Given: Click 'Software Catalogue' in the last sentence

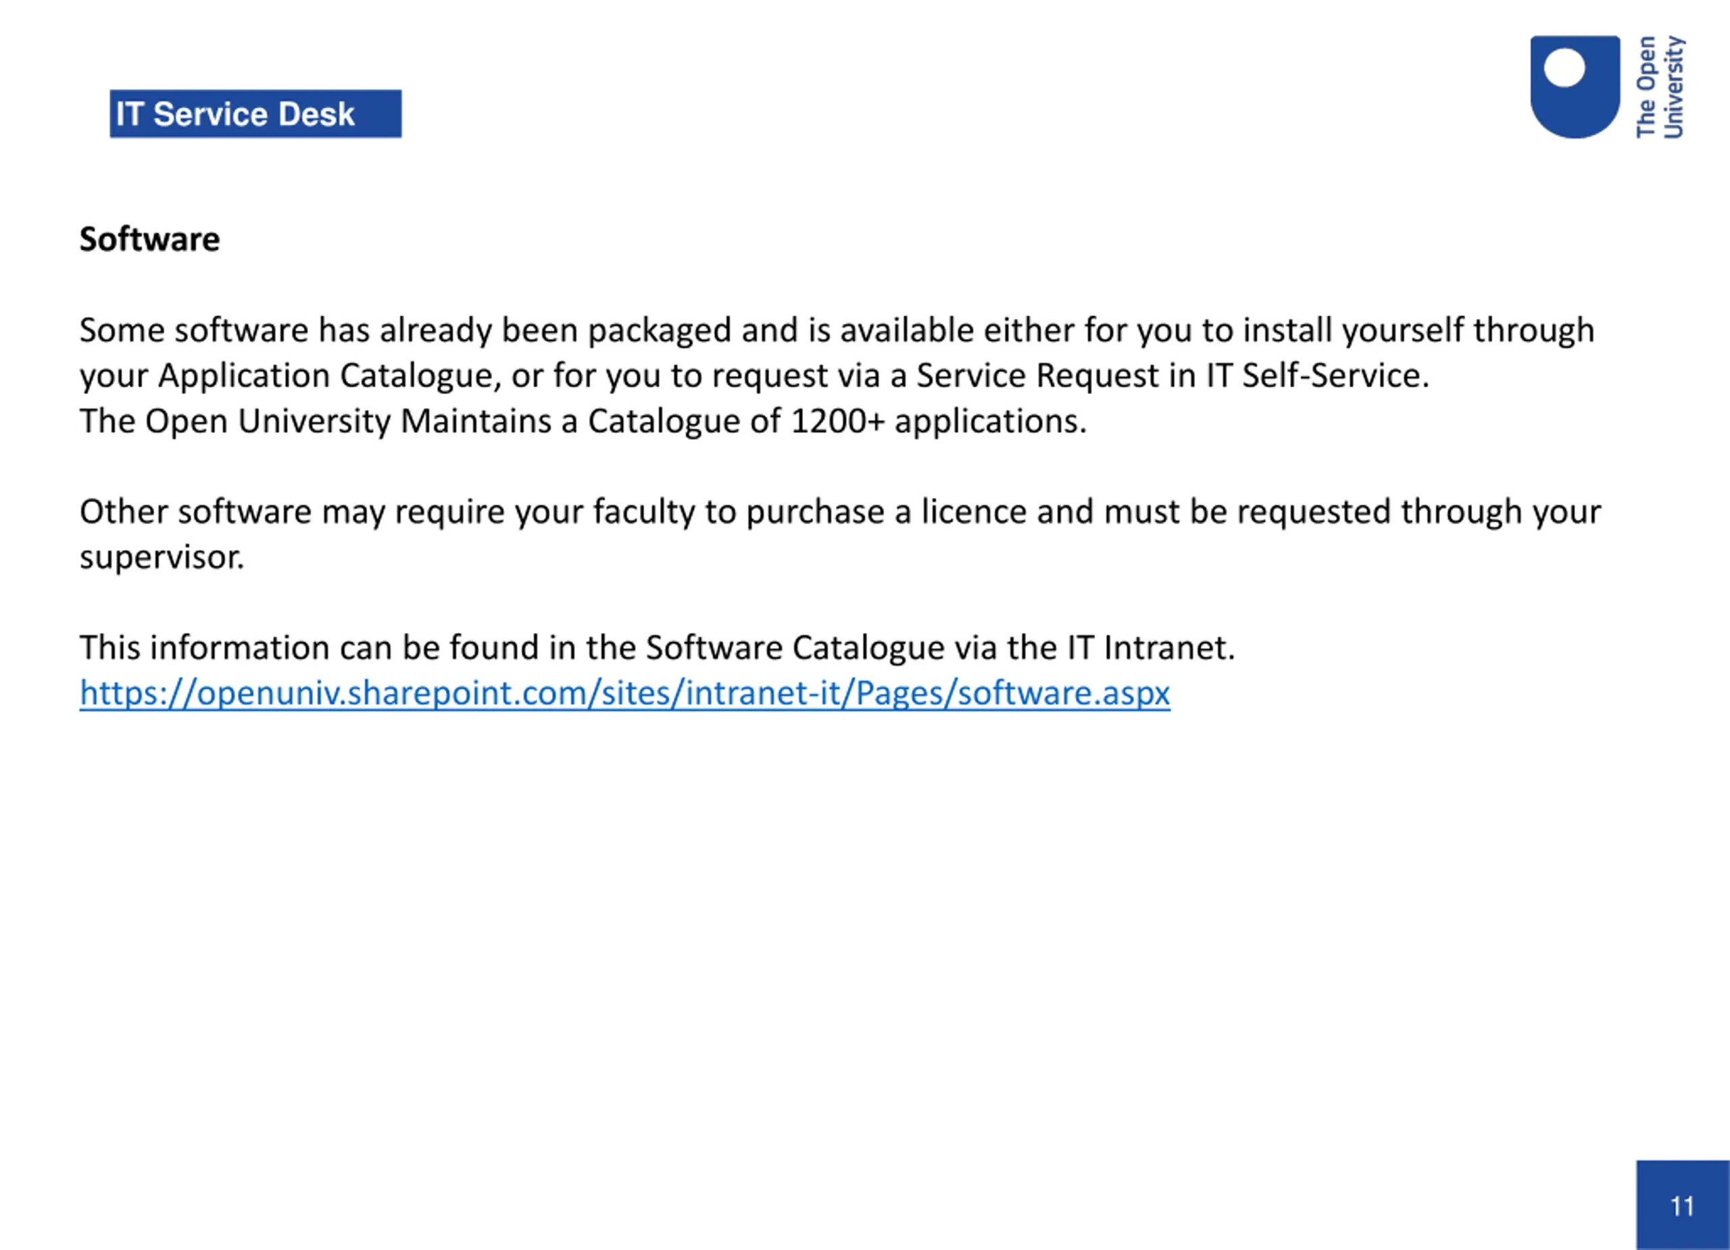Looking at the screenshot, I should tap(795, 648).
